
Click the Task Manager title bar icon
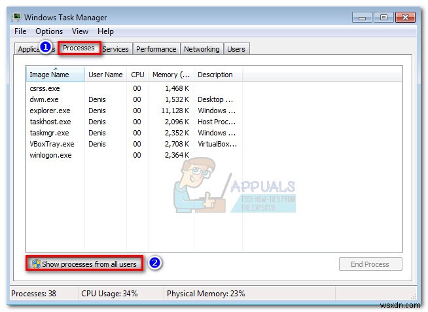[x=16, y=17]
